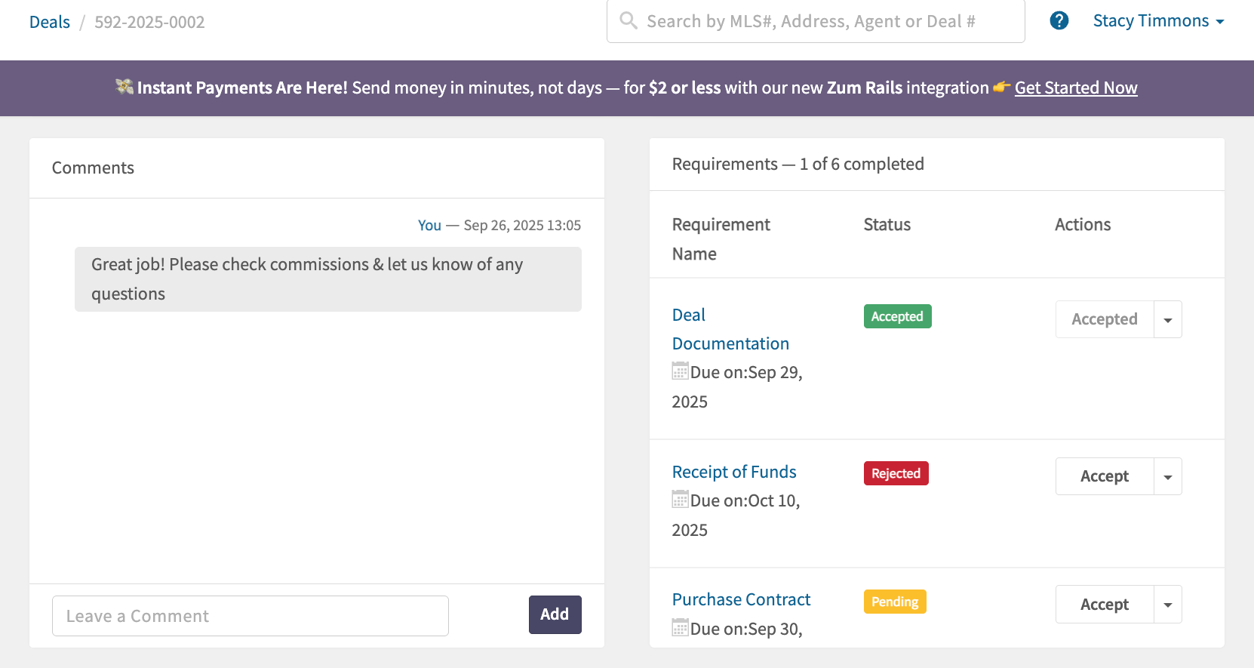Open the Stacy Timmons user menu
1254x668 pixels.
click(x=1157, y=21)
